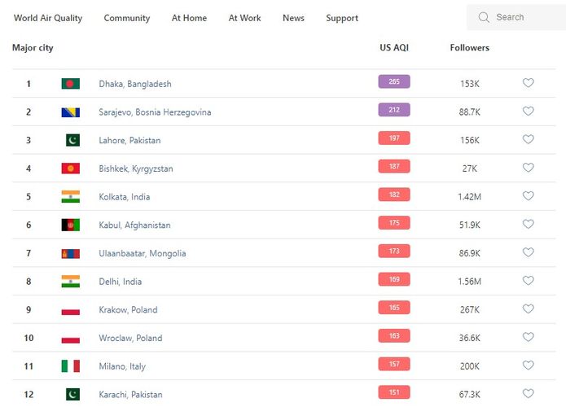Click the Kyrgyzstan flag next to Bishkek
The image size is (566, 407).
[x=70, y=168]
